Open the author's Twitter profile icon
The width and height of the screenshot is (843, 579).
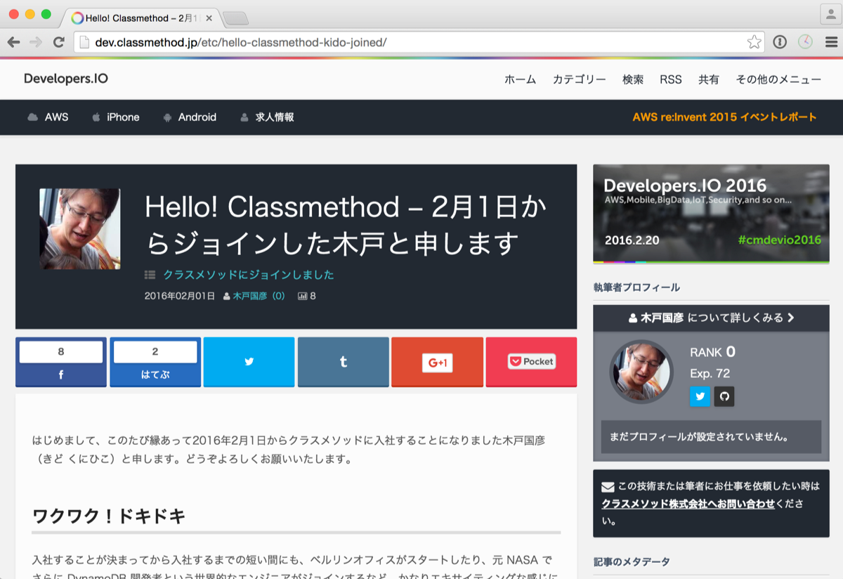click(x=700, y=397)
